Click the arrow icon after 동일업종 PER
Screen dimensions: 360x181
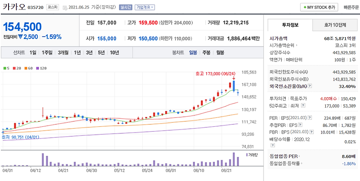click(x=299, y=156)
